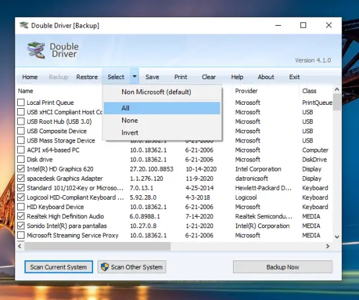Select Hewlett-Packard D... provider cell
The height and width of the screenshot is (300, 359).
coord(263,188)
